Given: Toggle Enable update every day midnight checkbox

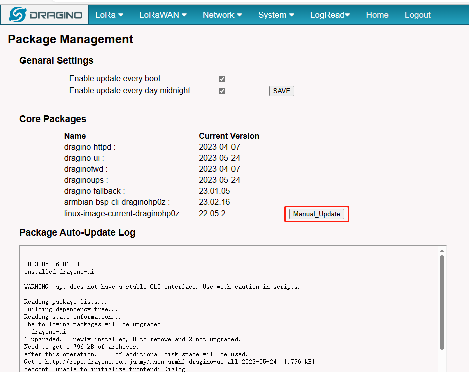Looking at the screenshot, I should pos(222,91).
